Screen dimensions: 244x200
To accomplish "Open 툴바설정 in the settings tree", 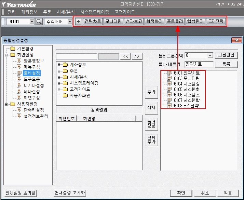I will [x=32, y=73].
